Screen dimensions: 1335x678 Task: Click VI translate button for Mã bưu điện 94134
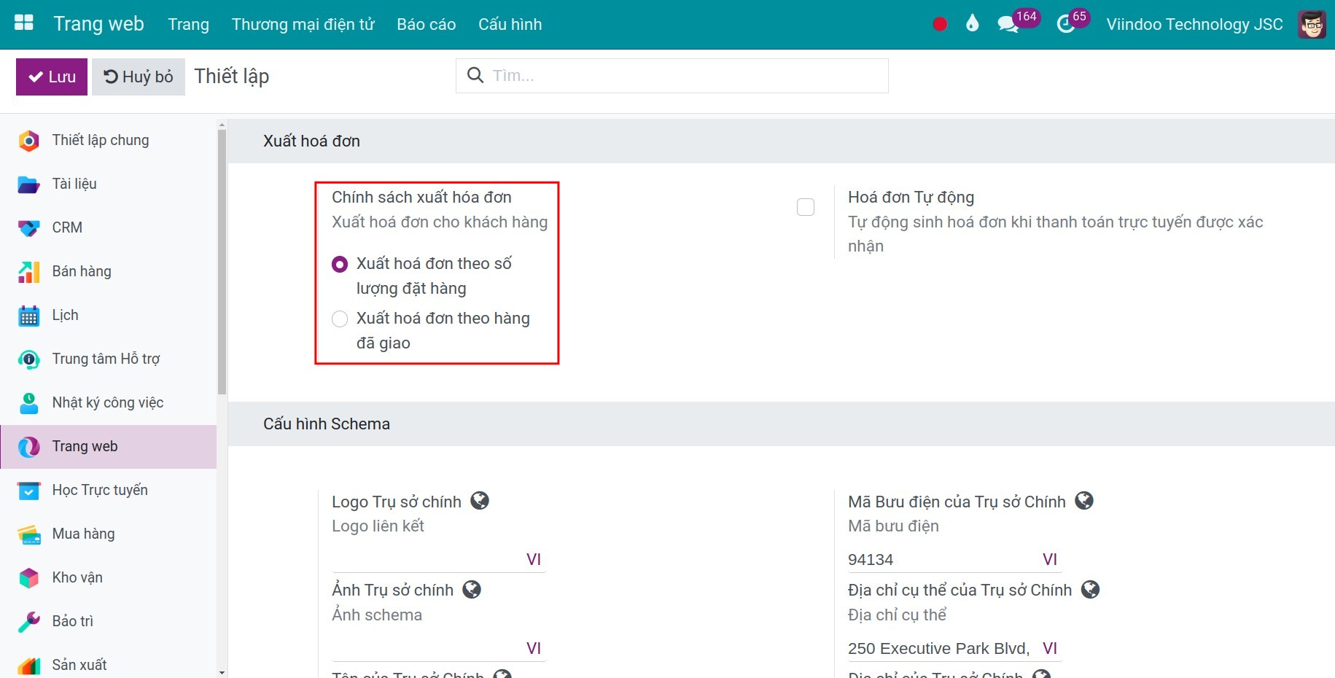pyautogui.click(x=1050, y=559)
